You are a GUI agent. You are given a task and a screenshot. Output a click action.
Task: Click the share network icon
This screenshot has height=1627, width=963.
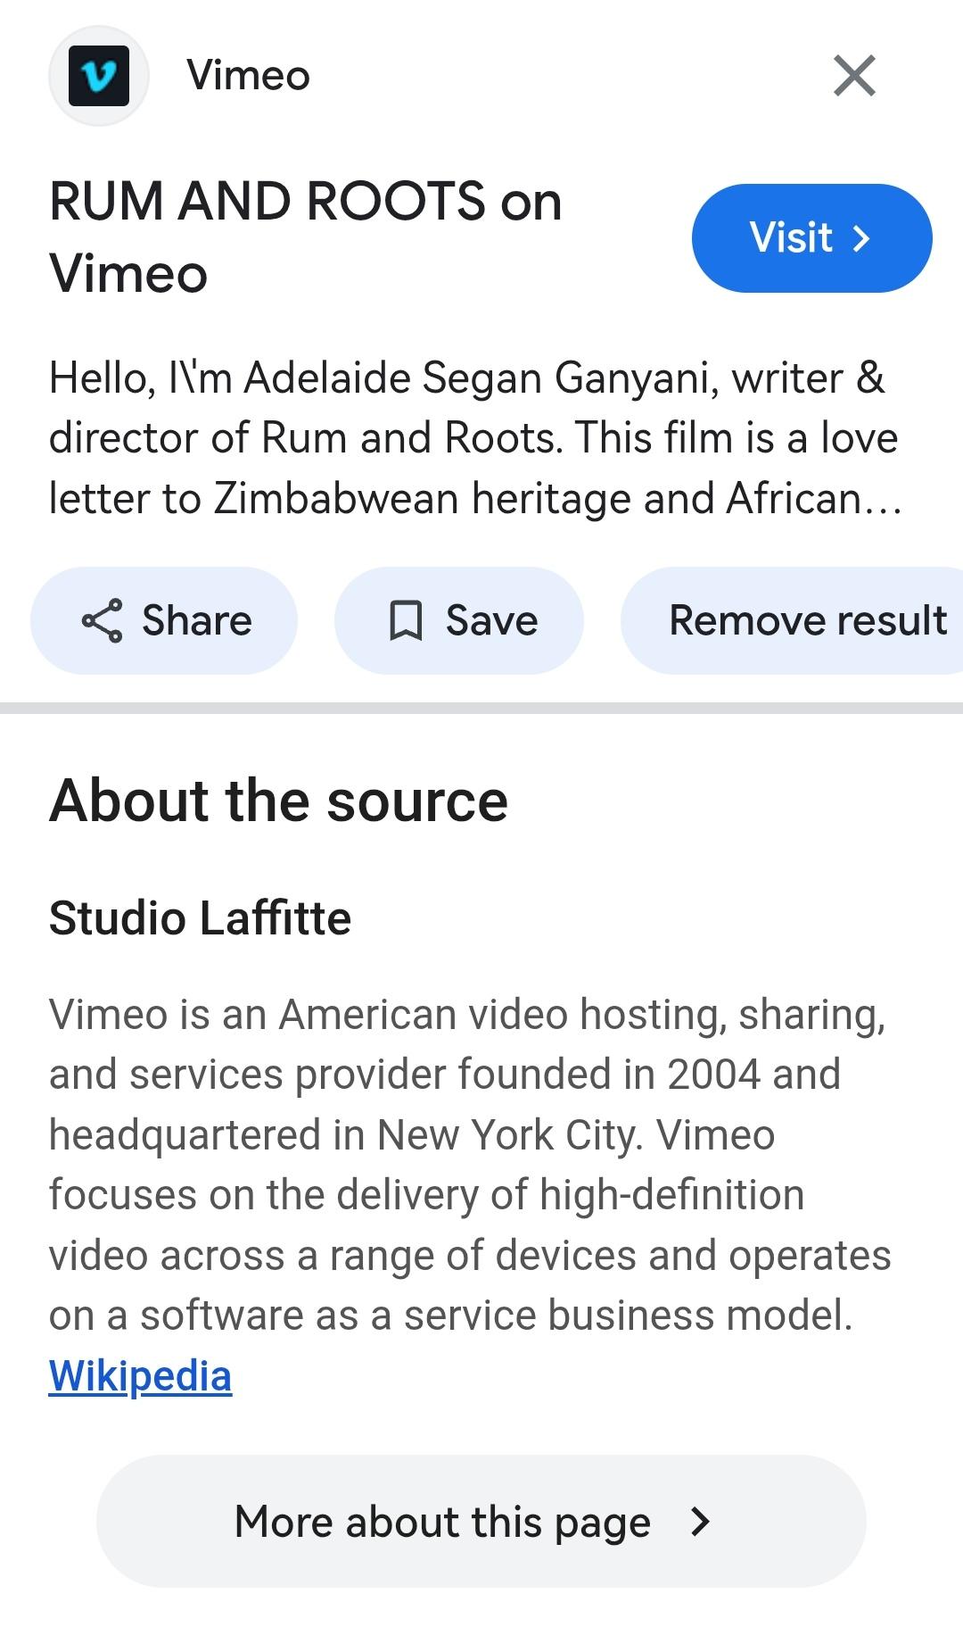[102, 621]
